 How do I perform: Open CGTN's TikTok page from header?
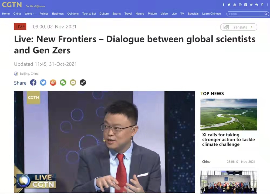point(245,5)
